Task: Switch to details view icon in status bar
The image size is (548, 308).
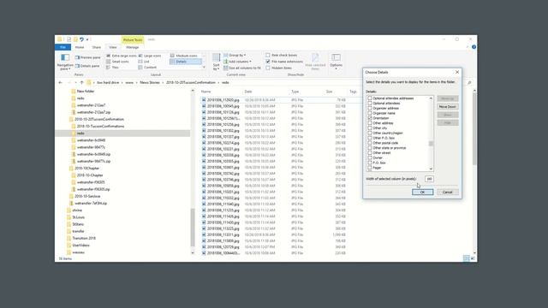Action: tap(466, 258)
